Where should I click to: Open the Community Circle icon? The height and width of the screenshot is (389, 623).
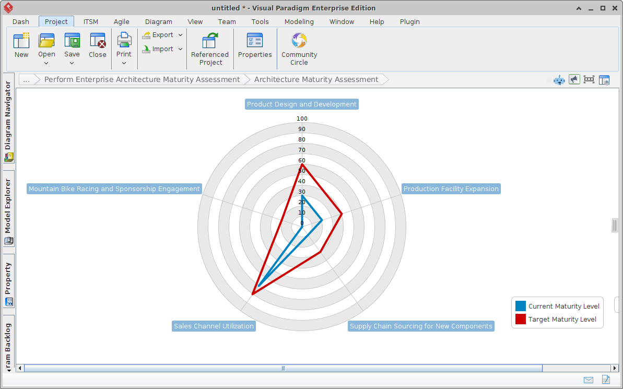(x=299, y=41)
